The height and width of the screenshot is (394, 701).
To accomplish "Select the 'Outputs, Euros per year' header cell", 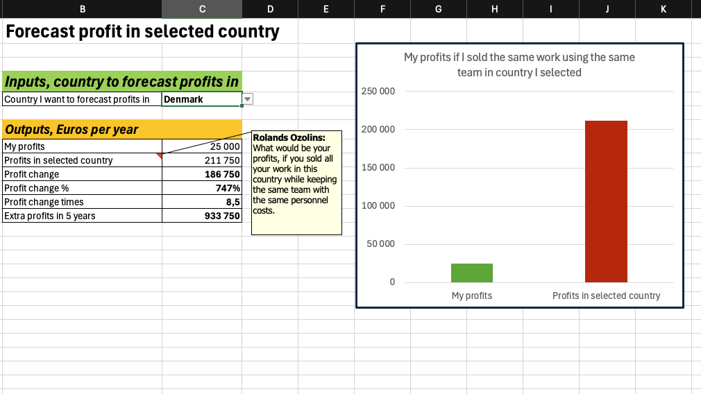I will 122,129.
